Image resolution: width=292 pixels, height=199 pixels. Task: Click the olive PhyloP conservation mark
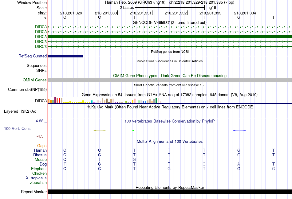[x=100, y=131]
